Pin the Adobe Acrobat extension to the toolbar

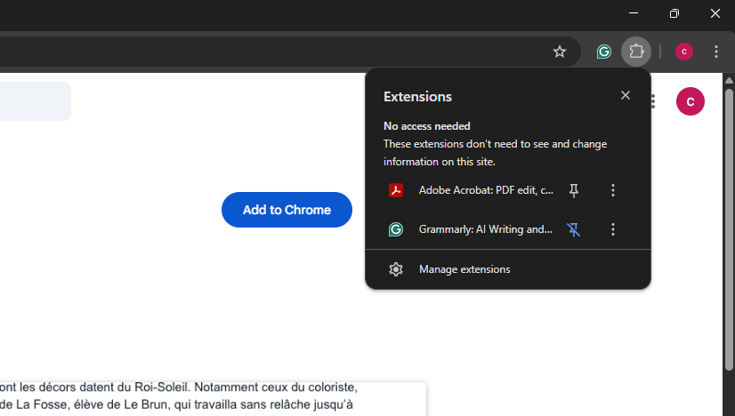click(x=574, y=190)
